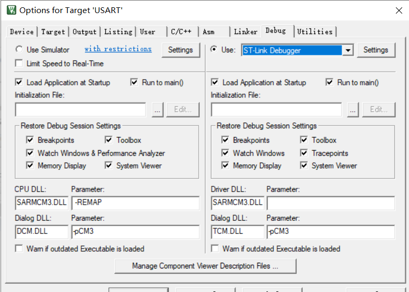Toggle simulator Breakpoints checkbox
The image size is (409, 292).
30,140
